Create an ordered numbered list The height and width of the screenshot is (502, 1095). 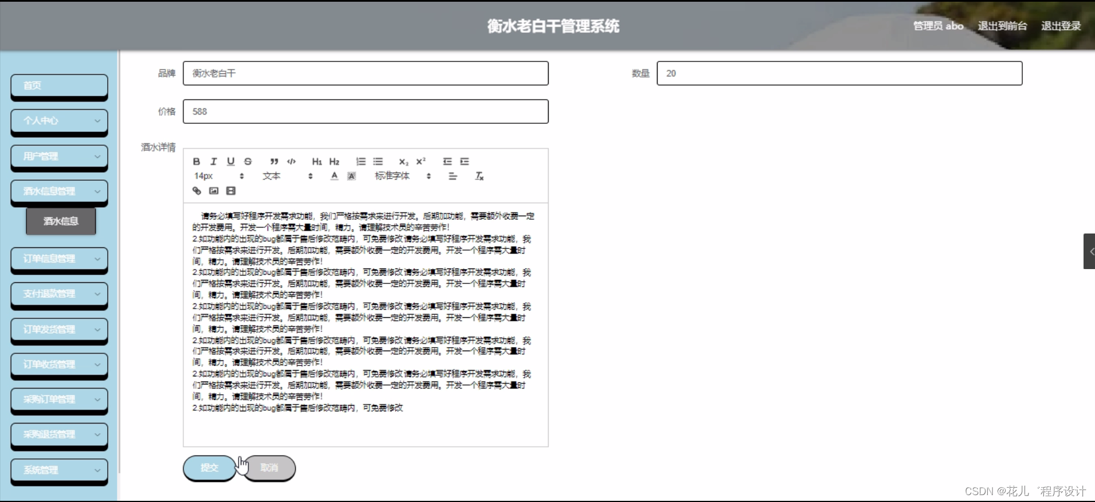(361, 162)
